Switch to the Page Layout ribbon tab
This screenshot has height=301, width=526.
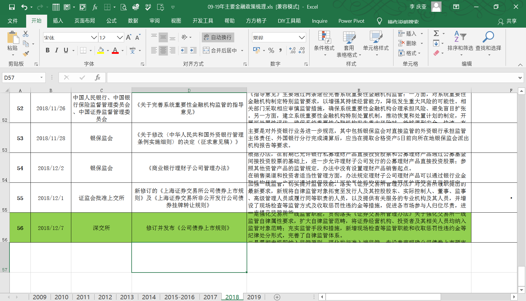(85, 21)
